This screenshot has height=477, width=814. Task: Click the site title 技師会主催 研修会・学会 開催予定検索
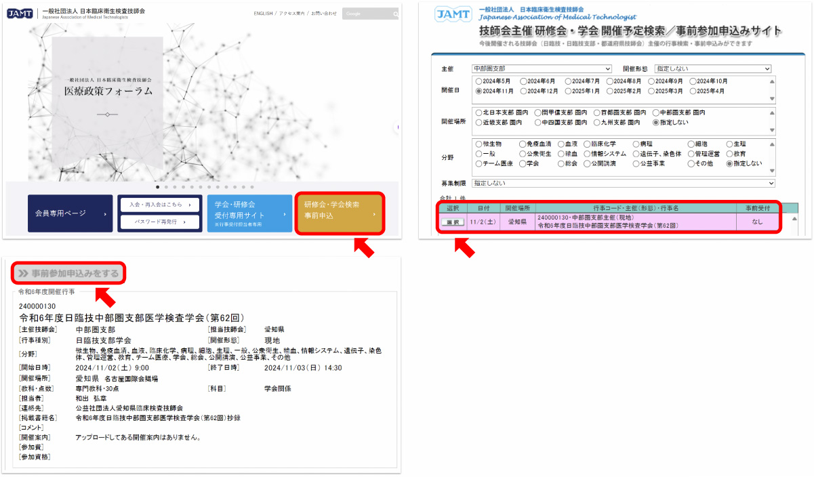tap(630, 31)
